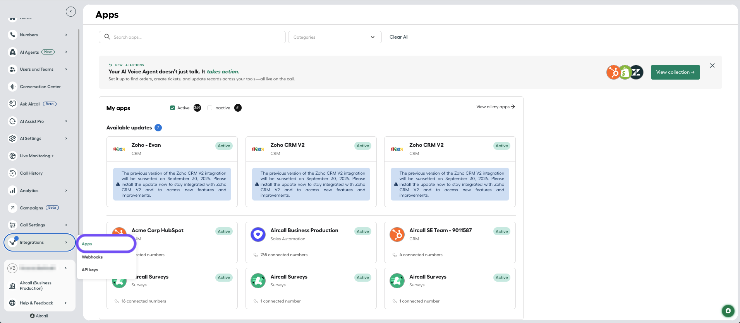Click the Help & Feedback globe icon
Image resolution: width=740 pixels, height=323 pixels.
(12, 303)
